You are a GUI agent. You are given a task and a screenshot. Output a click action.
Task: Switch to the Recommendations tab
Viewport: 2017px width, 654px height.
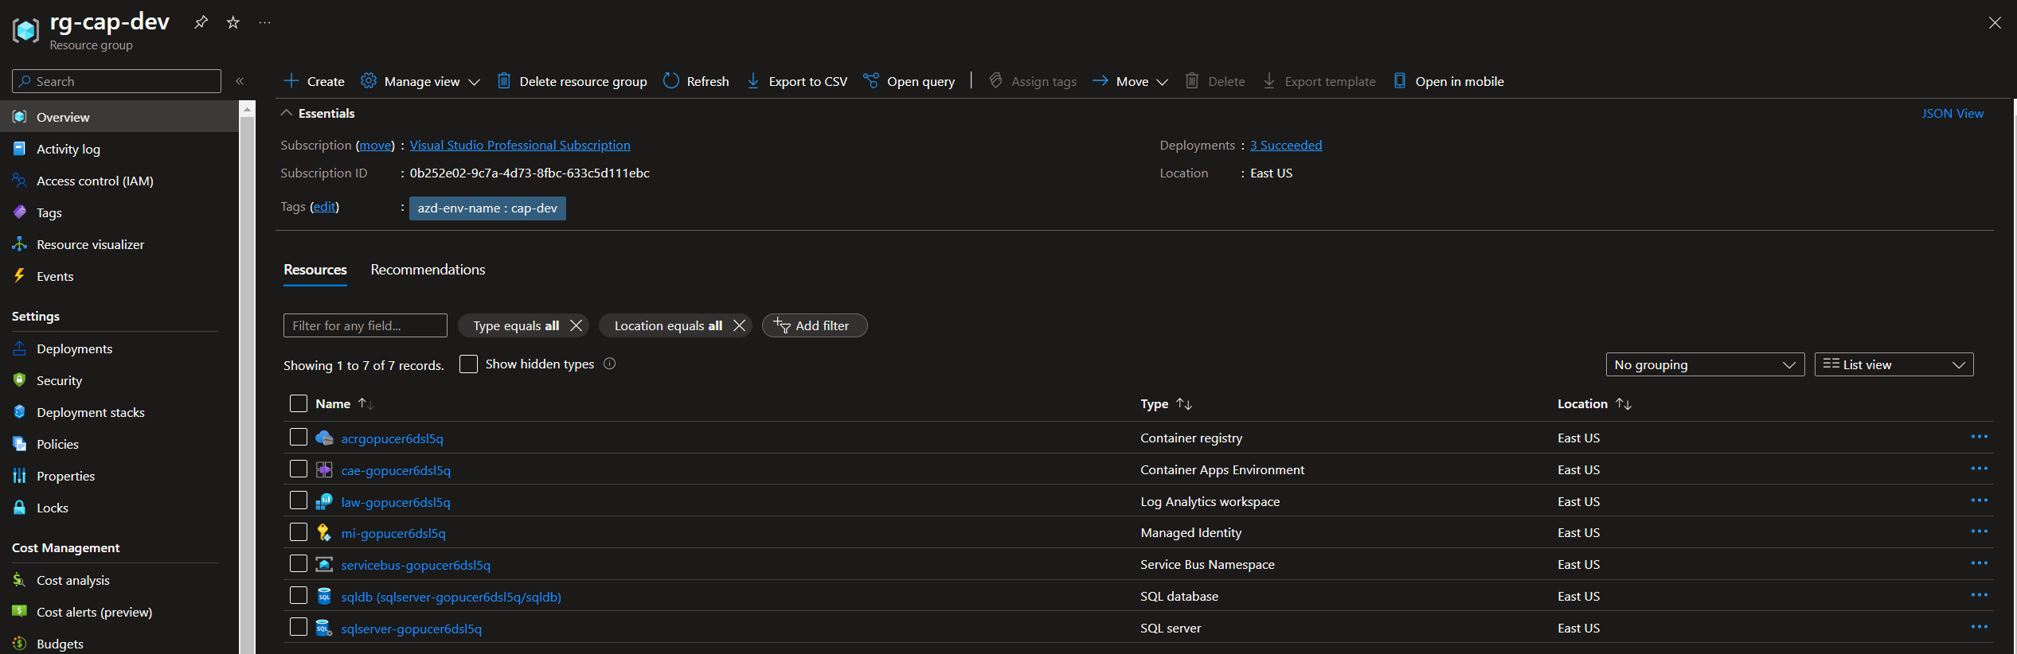(x=428, y=270)
